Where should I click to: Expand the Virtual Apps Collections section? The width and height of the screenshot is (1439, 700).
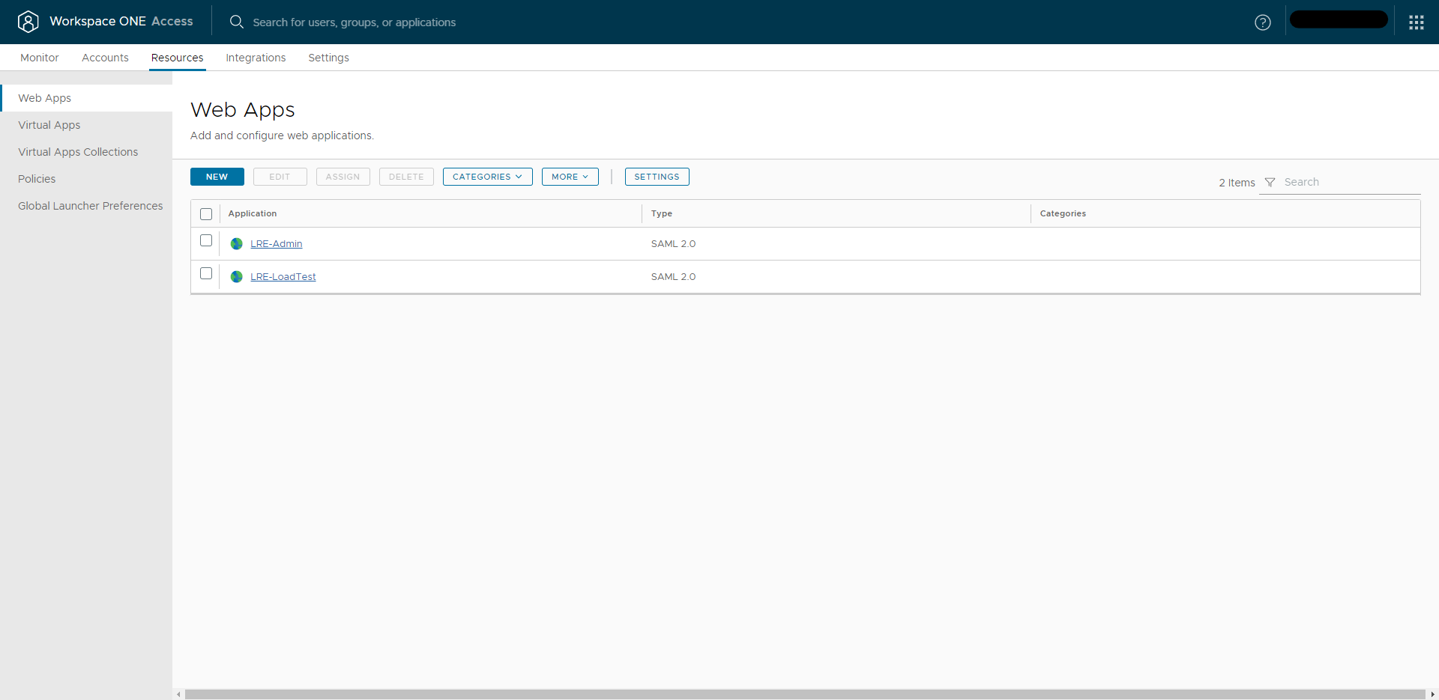coord(78,151)
